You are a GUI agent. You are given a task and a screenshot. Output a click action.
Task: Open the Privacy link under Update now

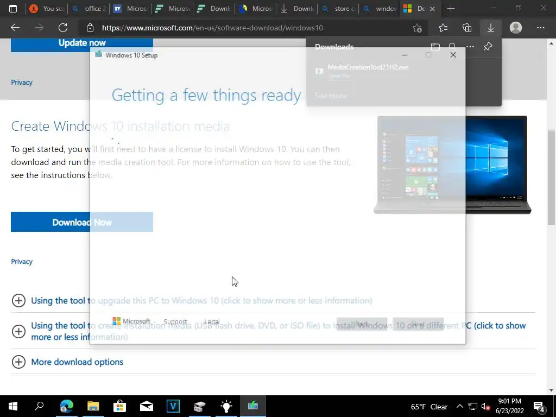point(22,83)
